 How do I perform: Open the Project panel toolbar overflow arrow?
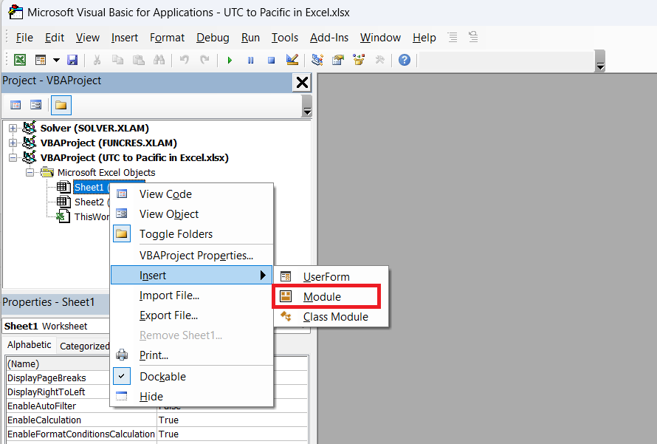307,106
